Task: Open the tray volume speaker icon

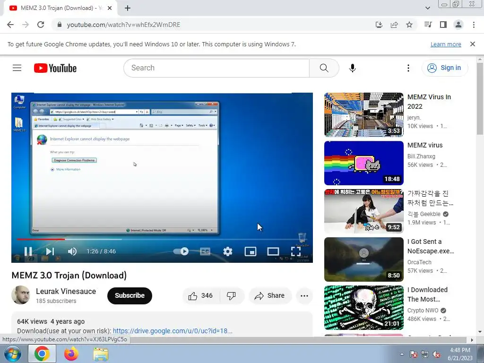Action: point(436,354)
